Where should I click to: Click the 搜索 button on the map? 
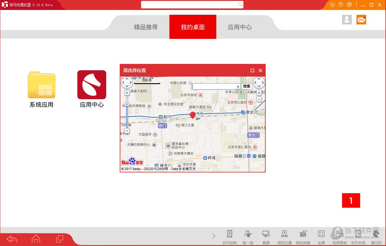coord(247,86)
